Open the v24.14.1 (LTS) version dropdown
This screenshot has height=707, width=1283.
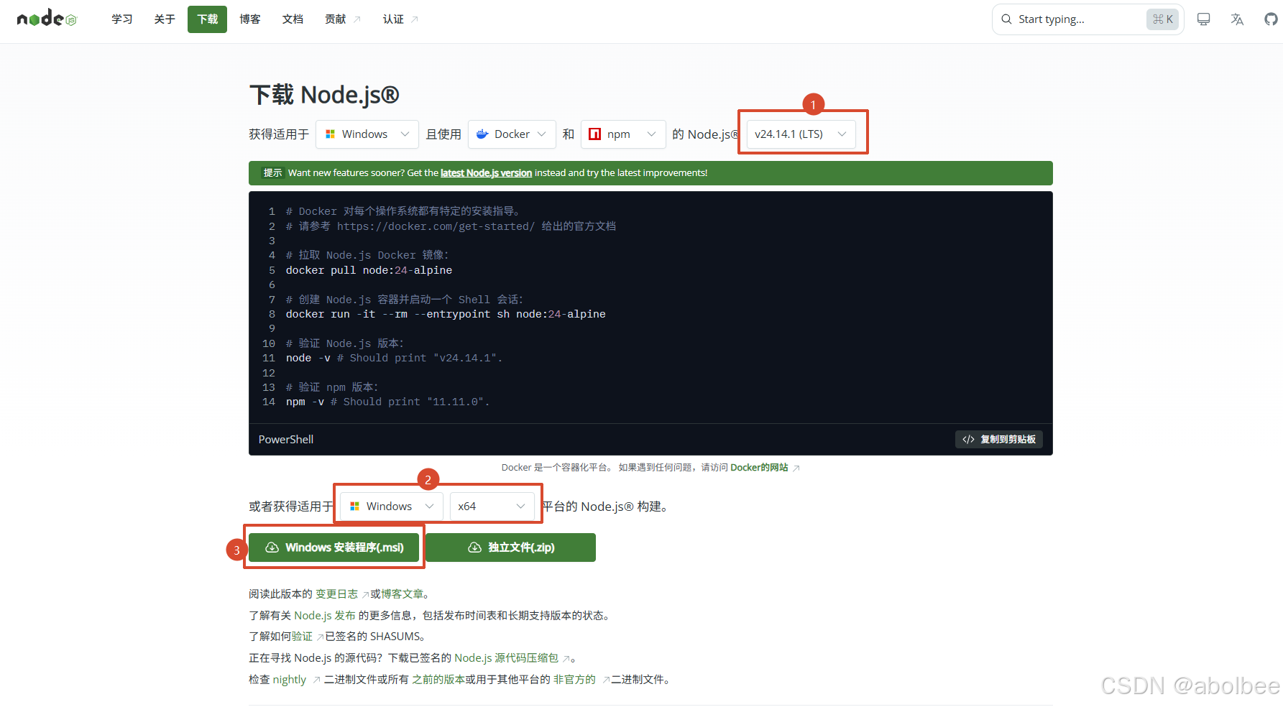tap(801, 134)
